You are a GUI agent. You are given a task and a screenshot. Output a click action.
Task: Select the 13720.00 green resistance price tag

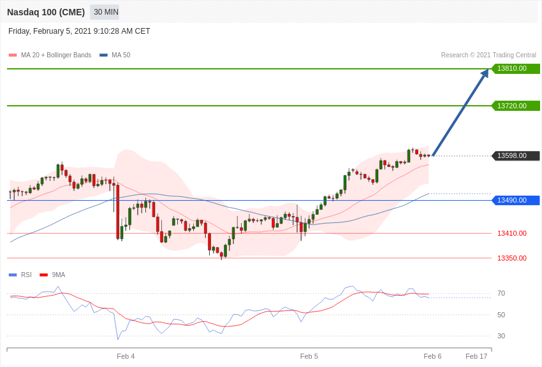(515, 106)
